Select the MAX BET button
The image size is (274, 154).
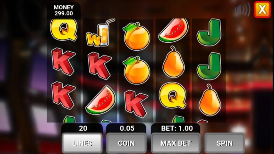click(176, 143)
